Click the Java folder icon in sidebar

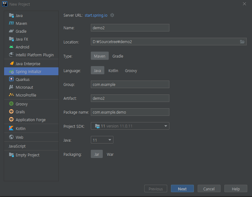11,15
